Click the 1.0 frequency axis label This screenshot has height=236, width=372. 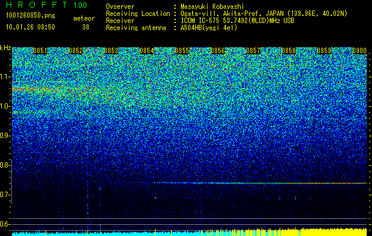pyautogui.click(x=5, y=106)
